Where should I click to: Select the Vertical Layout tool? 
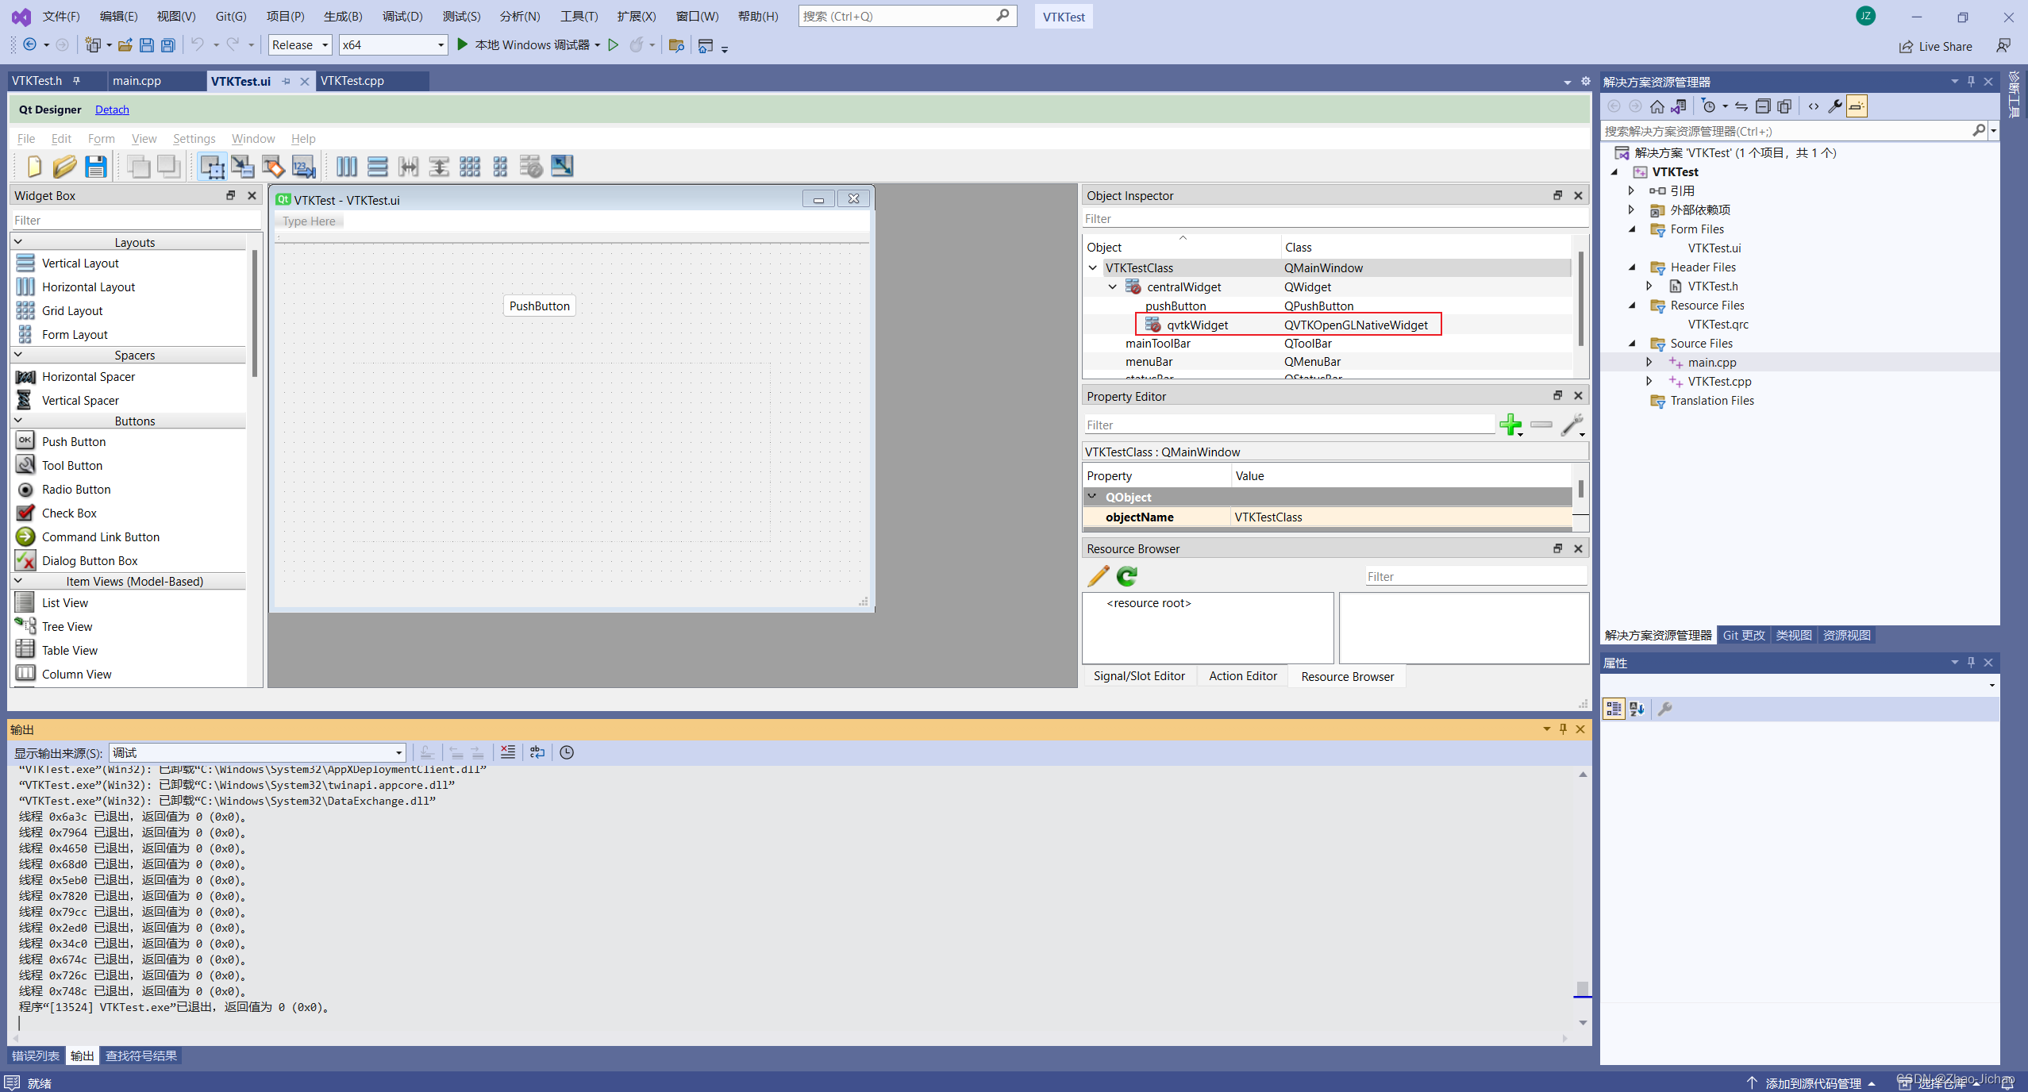(79, 262)
